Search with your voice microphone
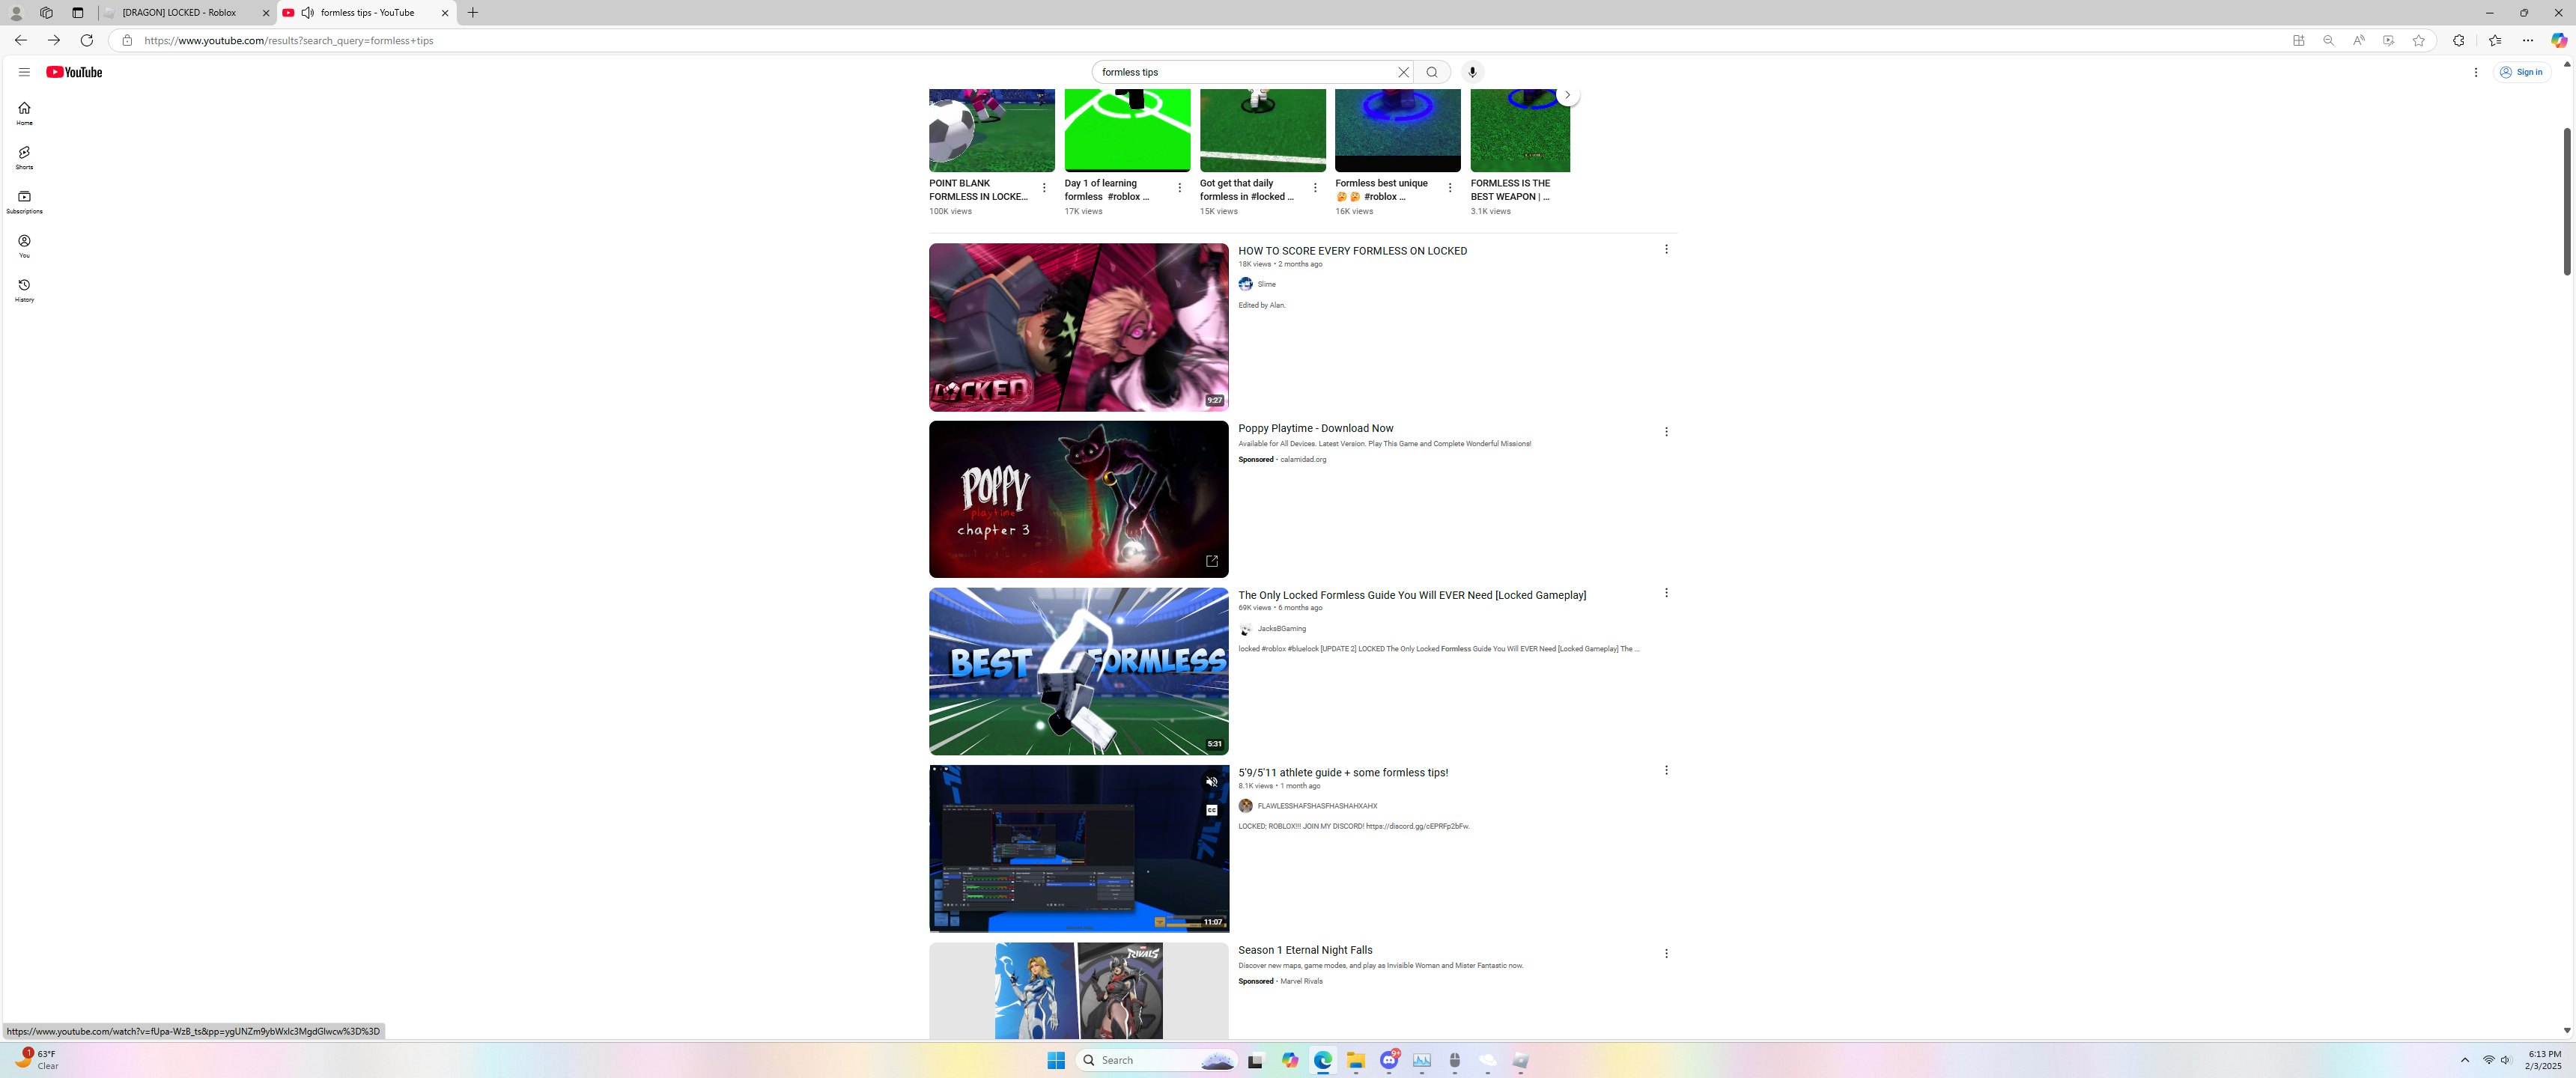 (x=1472, y=72)
